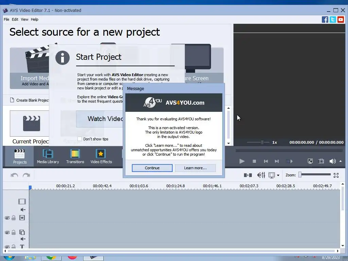The width and height of the screenshot is (348, 261).
Task: Click the full screen preview icon
Action: (x=310, y=161)
